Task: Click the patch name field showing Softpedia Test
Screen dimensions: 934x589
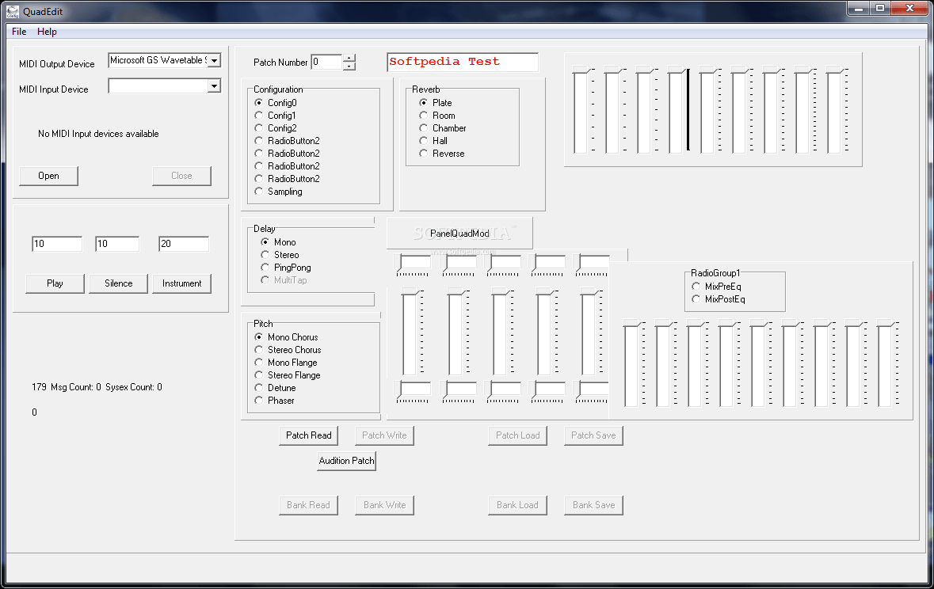Action: coord(463,62)
